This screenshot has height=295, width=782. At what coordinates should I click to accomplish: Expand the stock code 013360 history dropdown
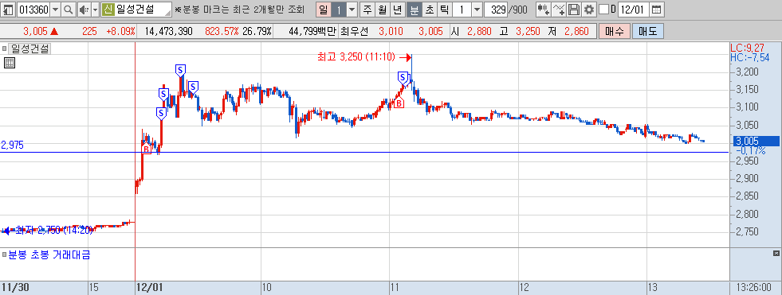(x=55, y=9)
